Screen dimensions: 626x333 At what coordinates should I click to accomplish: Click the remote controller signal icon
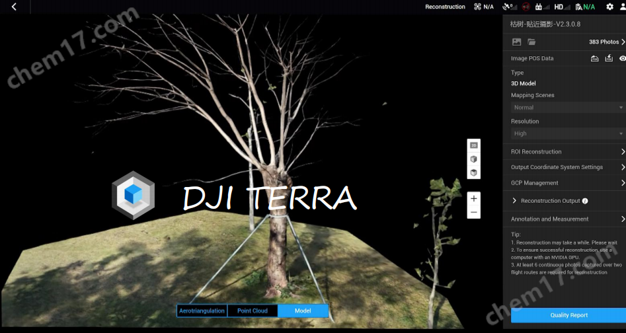pos(542,7)
